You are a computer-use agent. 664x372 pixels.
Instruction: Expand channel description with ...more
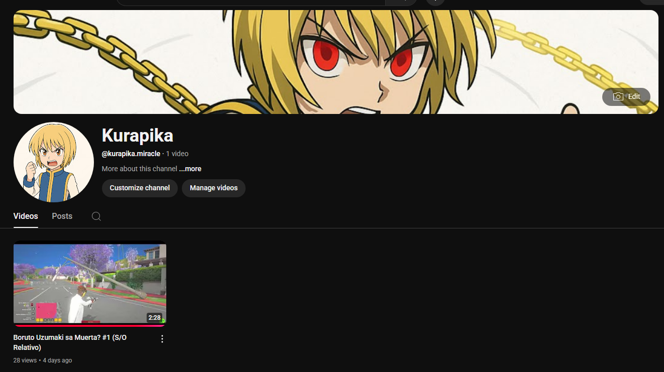pos(190,169)
